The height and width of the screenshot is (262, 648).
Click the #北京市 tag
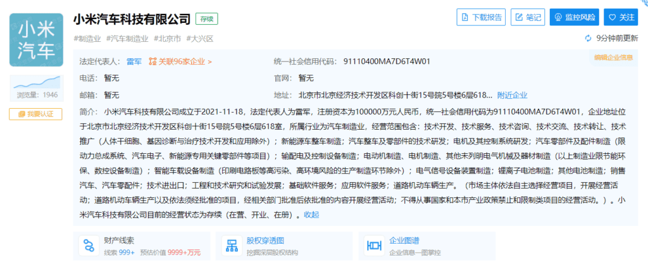(167, 39)
